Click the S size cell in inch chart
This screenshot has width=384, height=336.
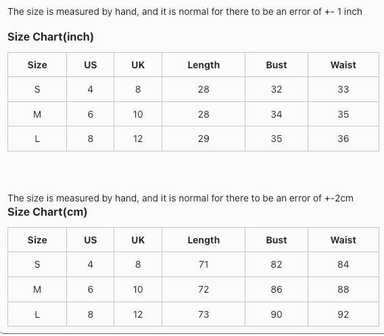click(x=37, y=89)
